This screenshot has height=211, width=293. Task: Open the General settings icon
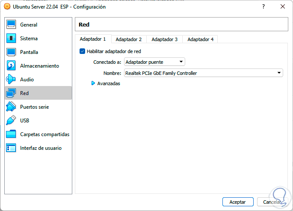(x=12, y=25)
